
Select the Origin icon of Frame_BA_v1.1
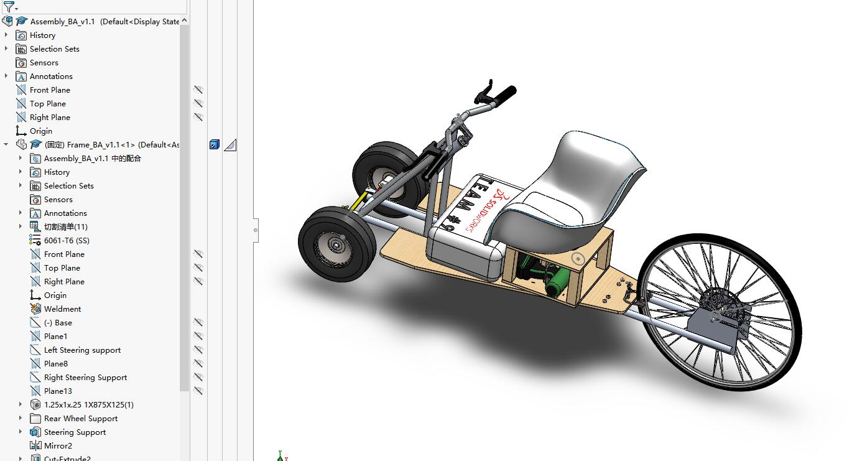coord(35,295)
